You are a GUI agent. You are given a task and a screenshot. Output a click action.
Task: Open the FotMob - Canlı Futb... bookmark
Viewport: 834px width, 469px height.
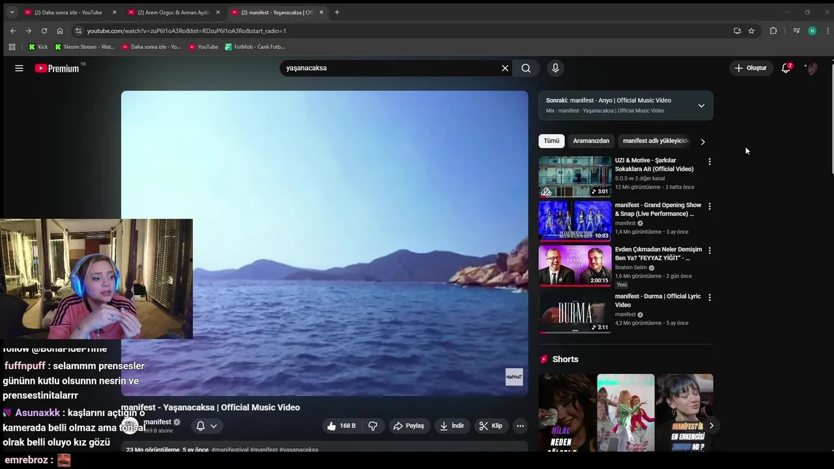[x=255, y=47]
